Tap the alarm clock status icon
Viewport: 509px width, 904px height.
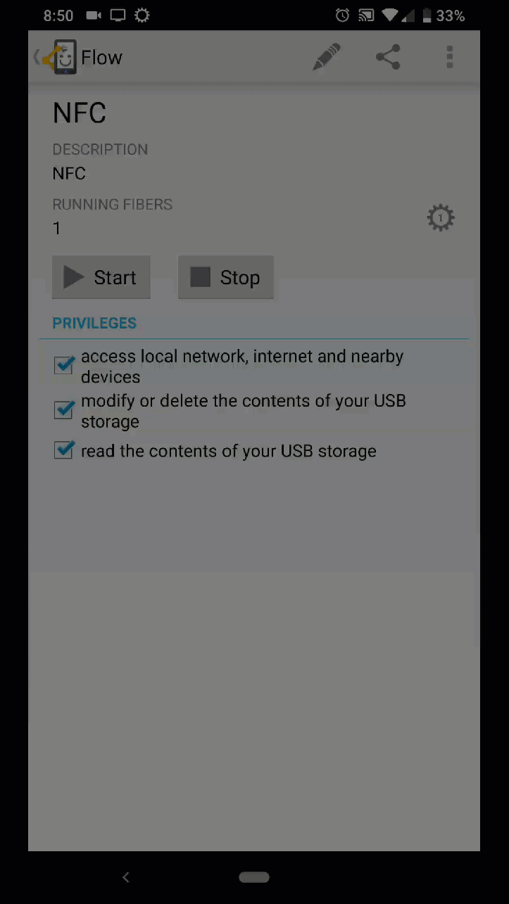(x=342, y=15)
